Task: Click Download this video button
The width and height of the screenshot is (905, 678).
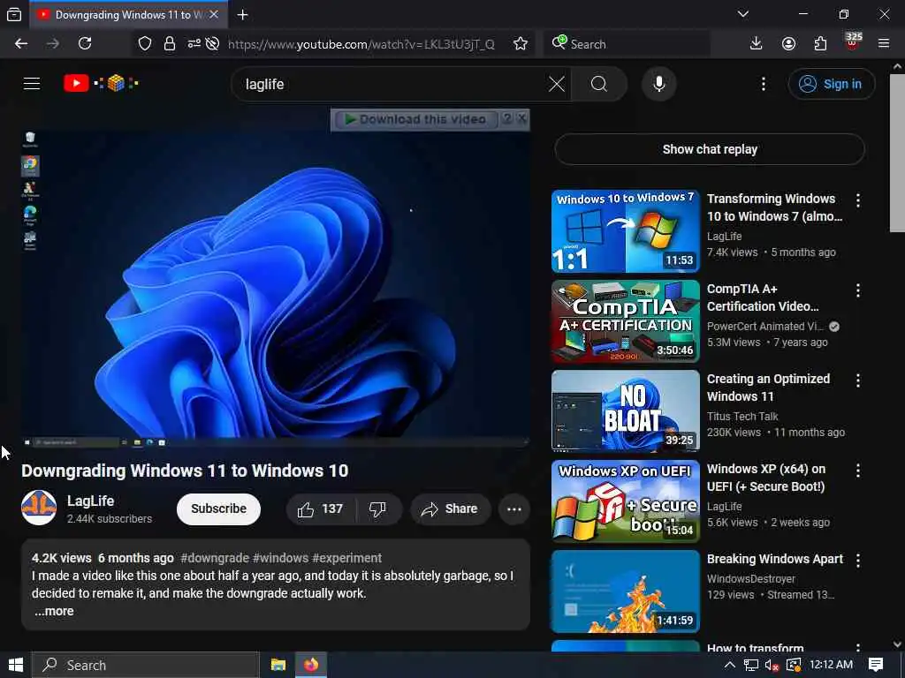Action: pos(417,119)
